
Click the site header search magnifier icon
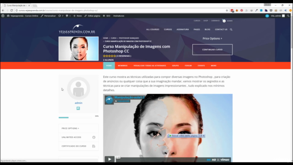(231, 29)
